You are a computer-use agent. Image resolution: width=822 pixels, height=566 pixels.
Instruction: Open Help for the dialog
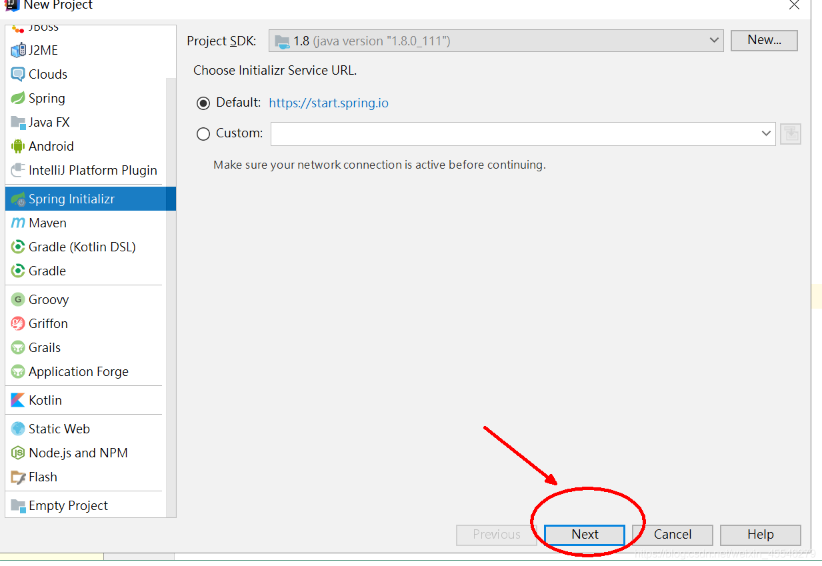click(761, 535)
